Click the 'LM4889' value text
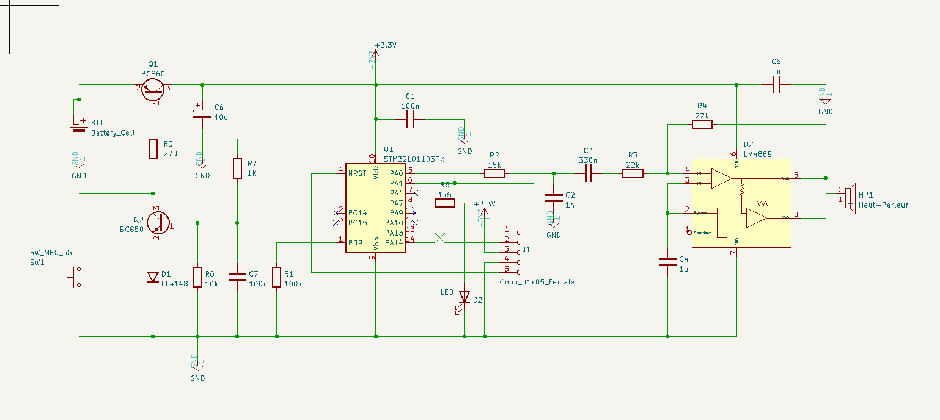The image size is (940, 420). coord(758,154)
